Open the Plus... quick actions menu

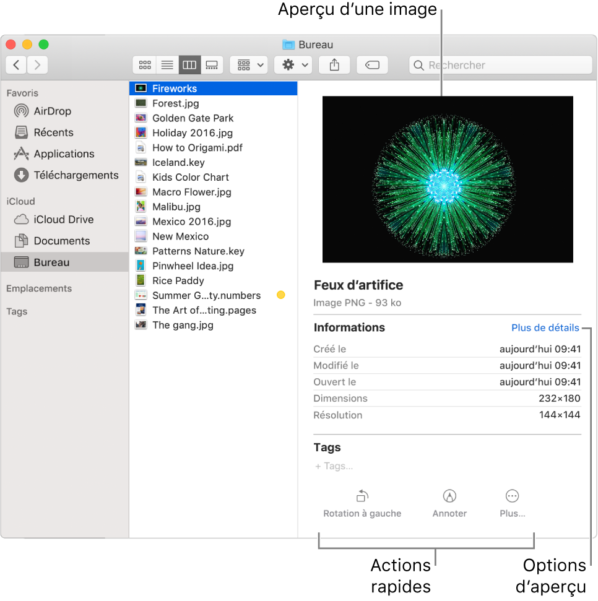pyautogui.click(x=513, y=503)
